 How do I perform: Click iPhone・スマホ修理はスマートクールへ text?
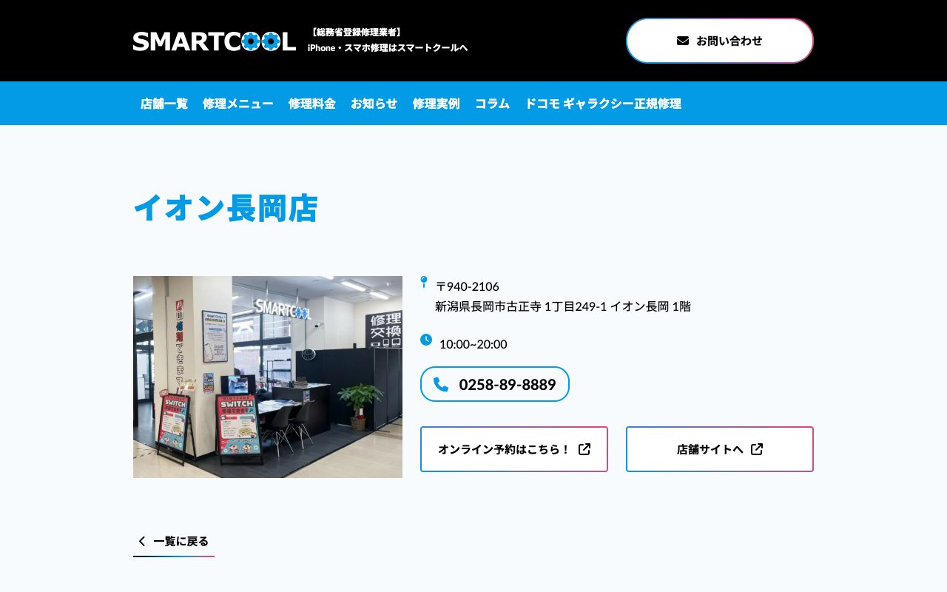(x=388, y=48)
